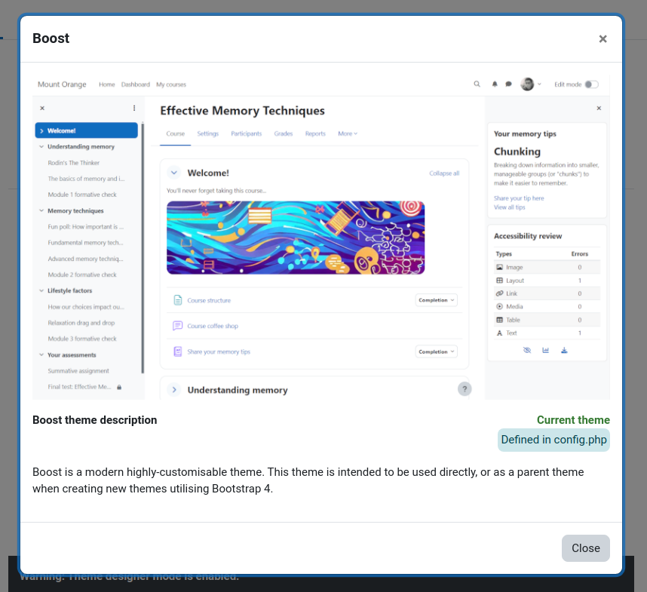Click 'Summative assignment' index item
This screenshot has height=592, width=647.
click(78, 371)
